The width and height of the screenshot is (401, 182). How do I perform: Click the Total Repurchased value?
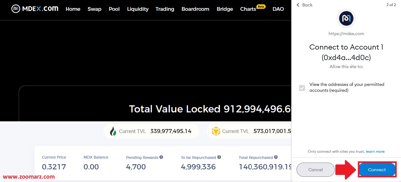coord(265,167)
